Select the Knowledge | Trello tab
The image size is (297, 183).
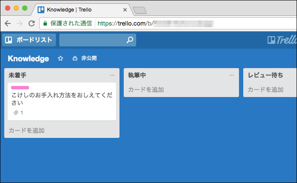(82, 10)
